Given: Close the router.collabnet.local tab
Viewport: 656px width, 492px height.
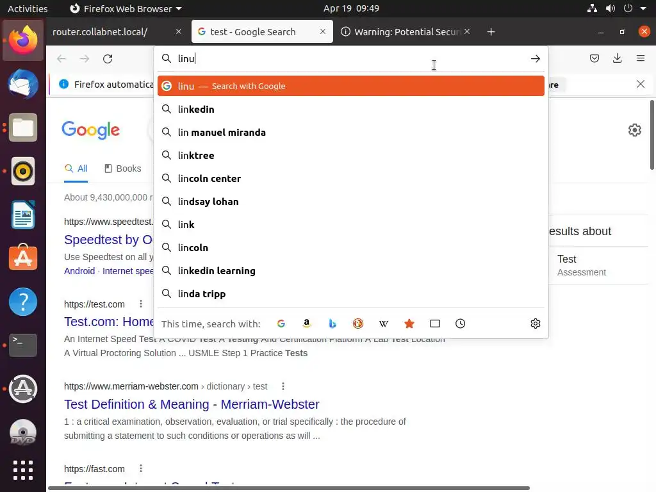Looking at the screenshot, I should click(x=179, y=31).
